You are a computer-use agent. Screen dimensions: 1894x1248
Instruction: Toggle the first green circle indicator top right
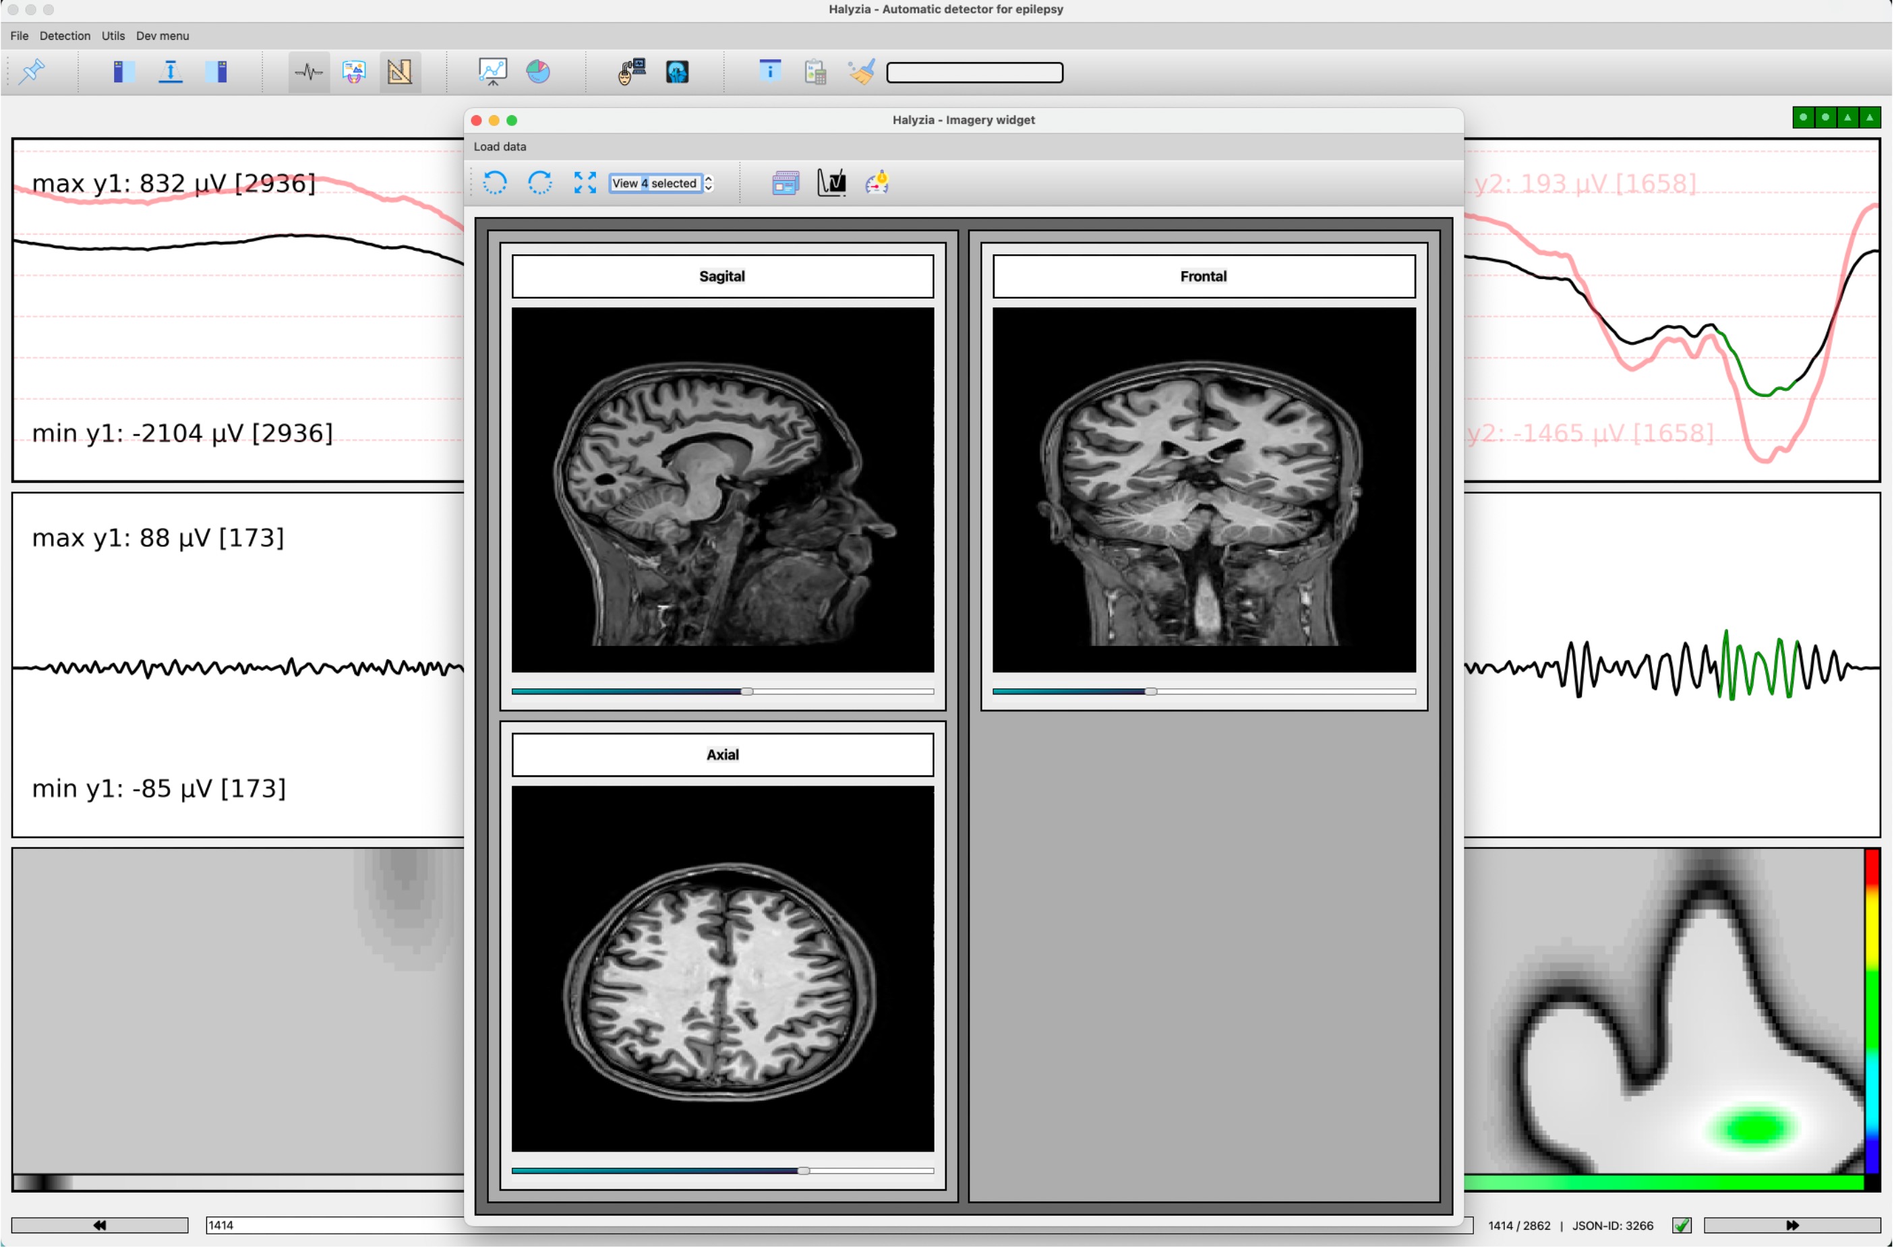point(1803,117)
